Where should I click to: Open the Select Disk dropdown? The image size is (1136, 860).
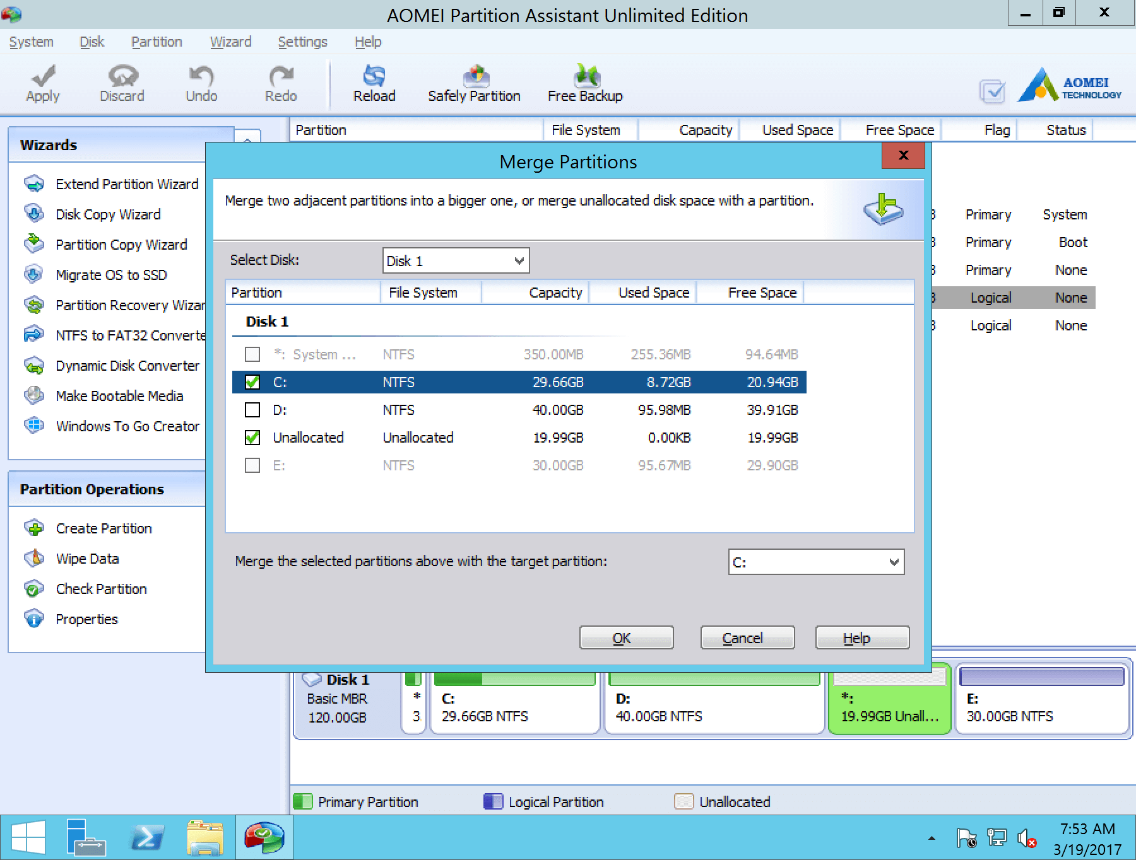click(x=456, y=260)
